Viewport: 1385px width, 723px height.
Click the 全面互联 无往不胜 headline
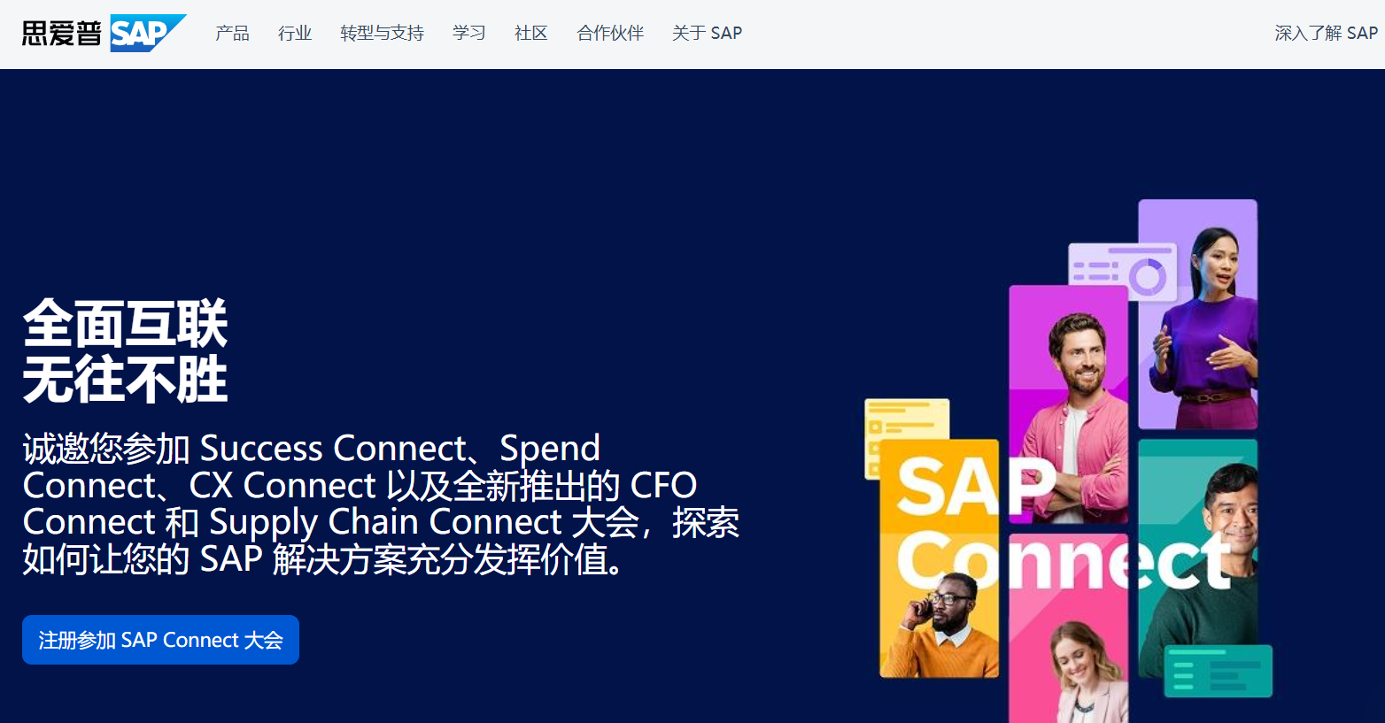(125, 351)
